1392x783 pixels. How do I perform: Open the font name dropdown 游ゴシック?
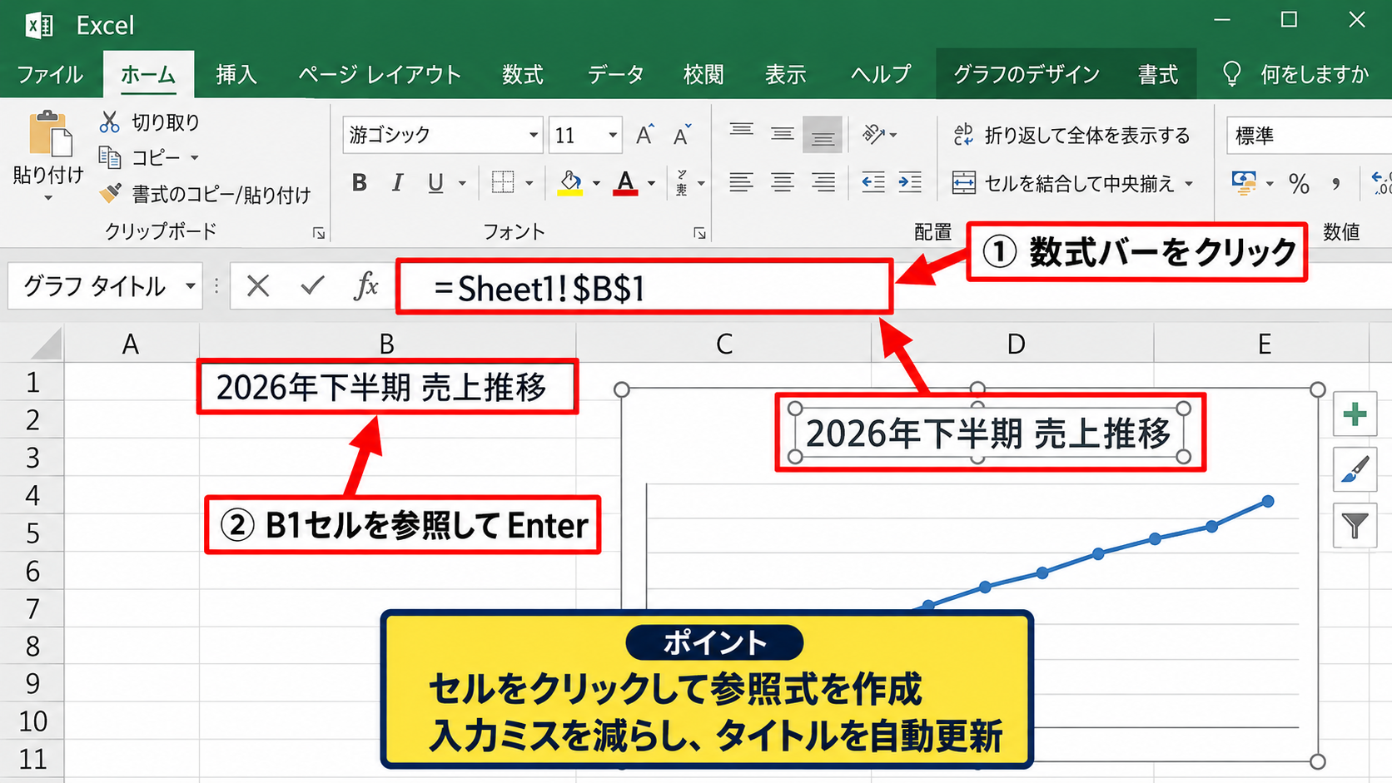534,135
